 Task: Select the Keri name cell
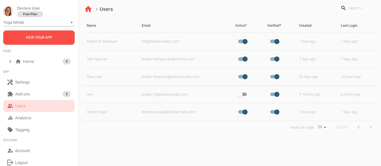point(90,94)
